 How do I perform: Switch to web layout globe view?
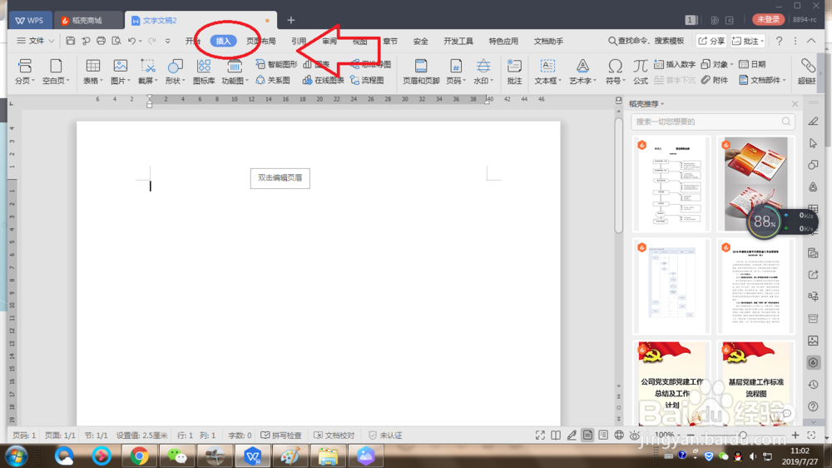[x=619, y=435]
